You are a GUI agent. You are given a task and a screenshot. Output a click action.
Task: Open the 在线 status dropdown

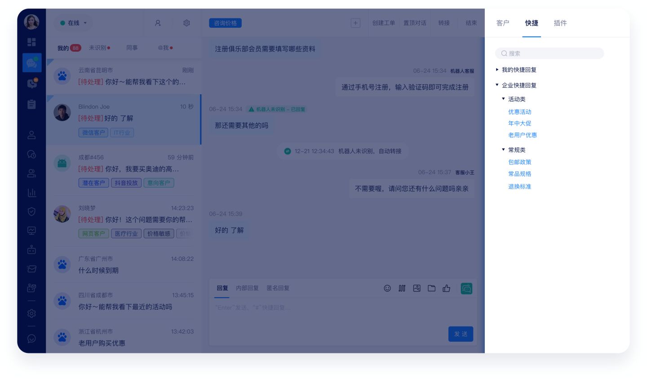click(x=73, y=23)
